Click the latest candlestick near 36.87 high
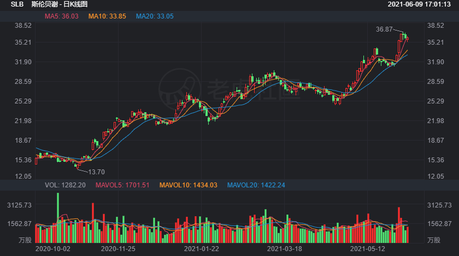 coord(408,39)
